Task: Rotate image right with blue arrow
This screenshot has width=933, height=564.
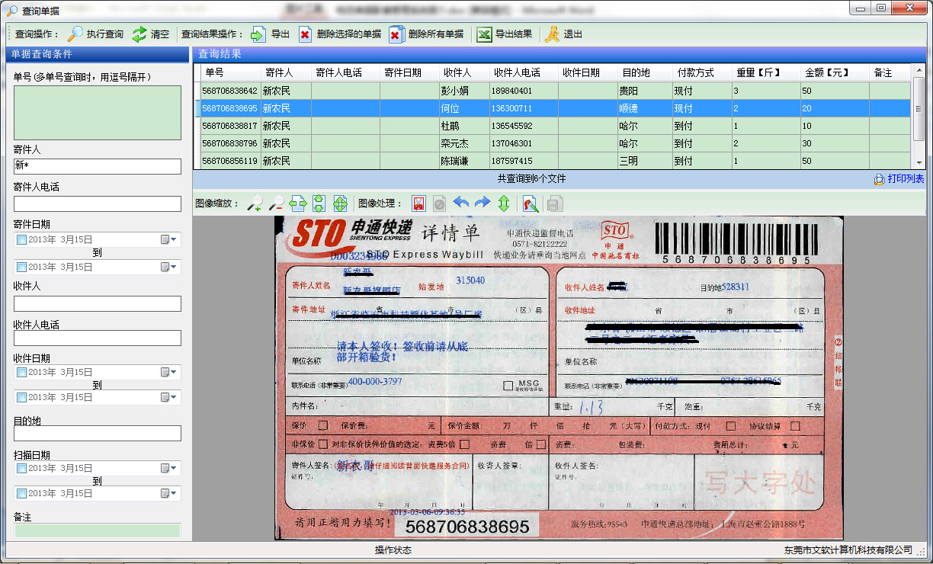Action: click(483, 203)
